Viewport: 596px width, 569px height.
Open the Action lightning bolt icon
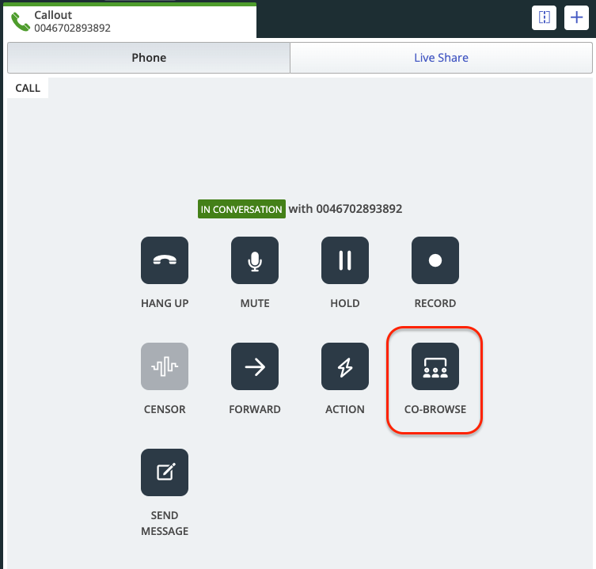[344, 366]
